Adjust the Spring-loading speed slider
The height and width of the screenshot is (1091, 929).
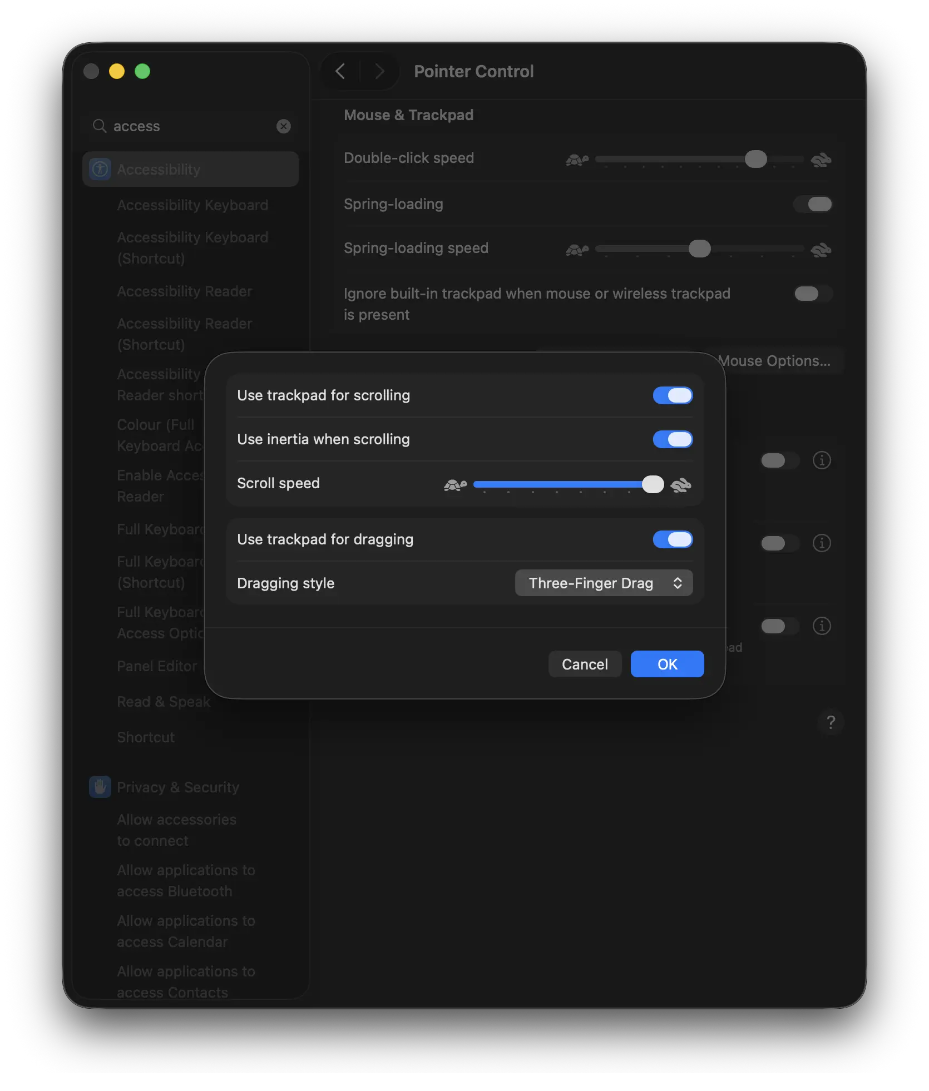click(699, 249)
